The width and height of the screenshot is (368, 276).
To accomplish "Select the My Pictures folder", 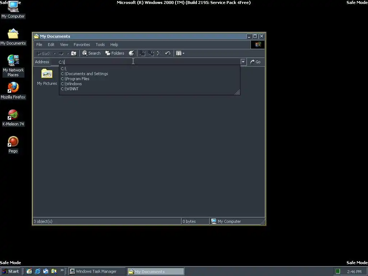I will [x=47, y=77].
